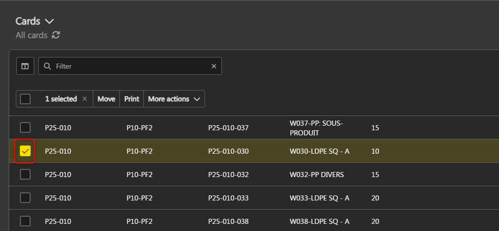Open the More actions dropdown

174,99
